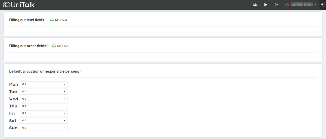The height and width of the screenshot is (139, 326).
Task: Open the Fri allocation dropdown
Action: pyautogui.click(x=44, y=113)
